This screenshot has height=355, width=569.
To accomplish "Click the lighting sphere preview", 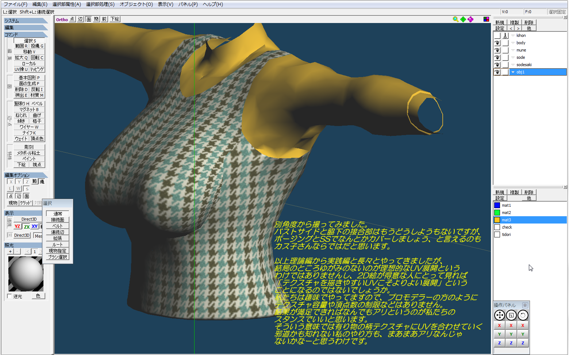I will tap(26, 274).
